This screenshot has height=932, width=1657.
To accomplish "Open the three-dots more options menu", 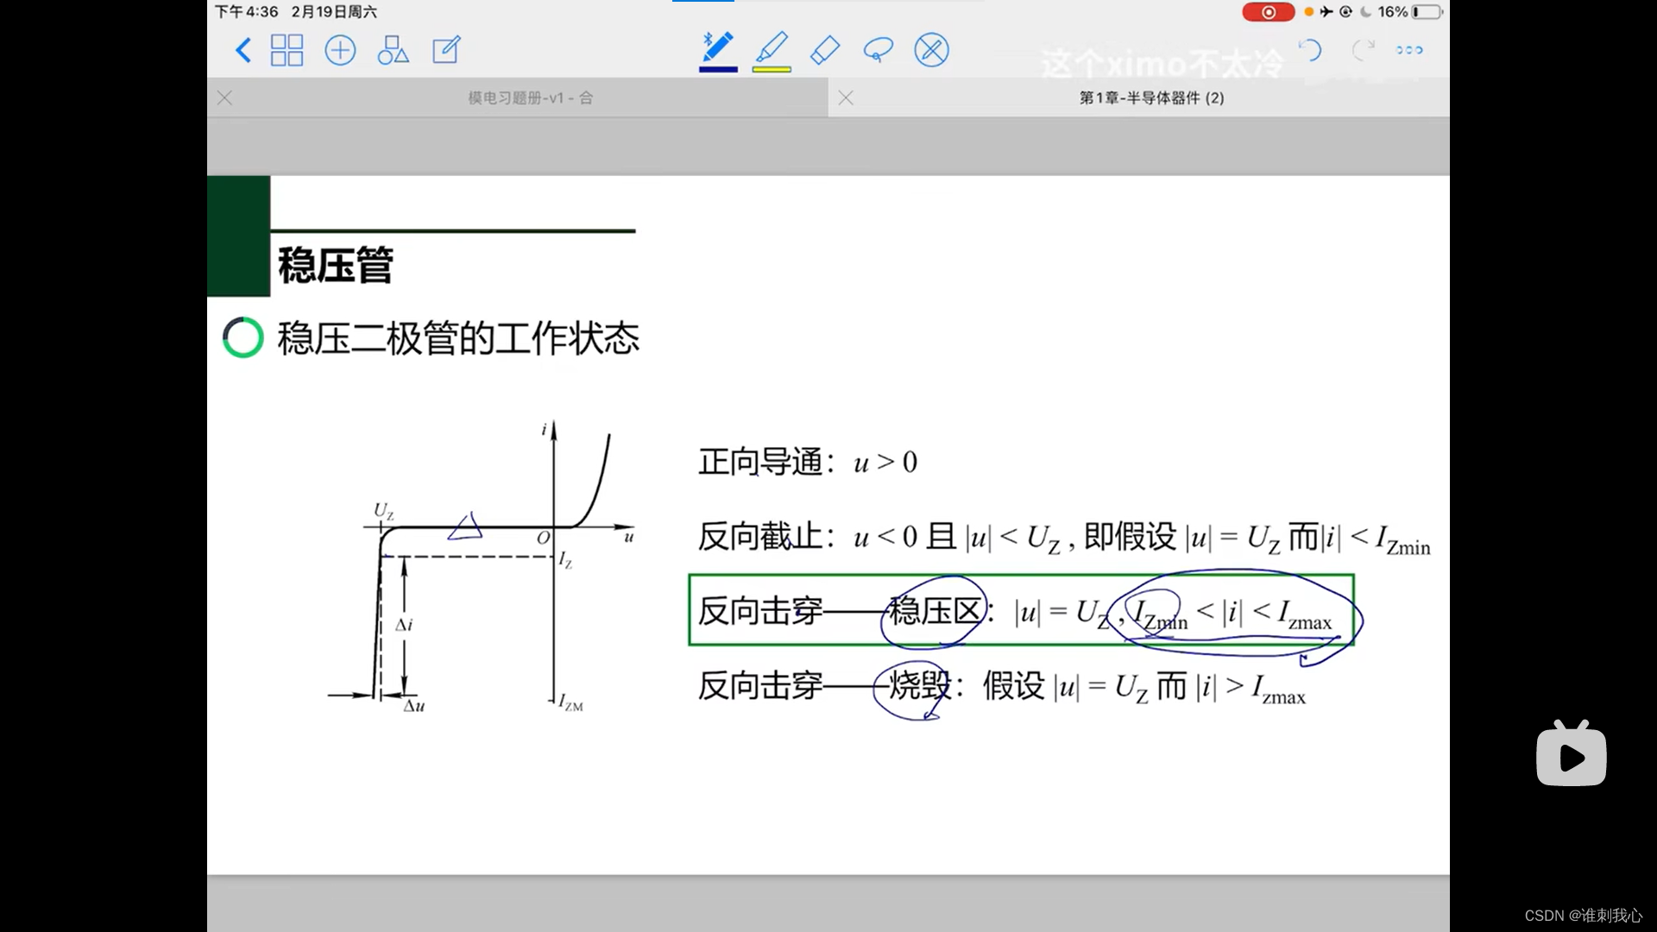I will [1409, 50].
